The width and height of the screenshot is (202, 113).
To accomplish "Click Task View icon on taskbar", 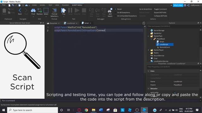I will (x=68, y=110).
